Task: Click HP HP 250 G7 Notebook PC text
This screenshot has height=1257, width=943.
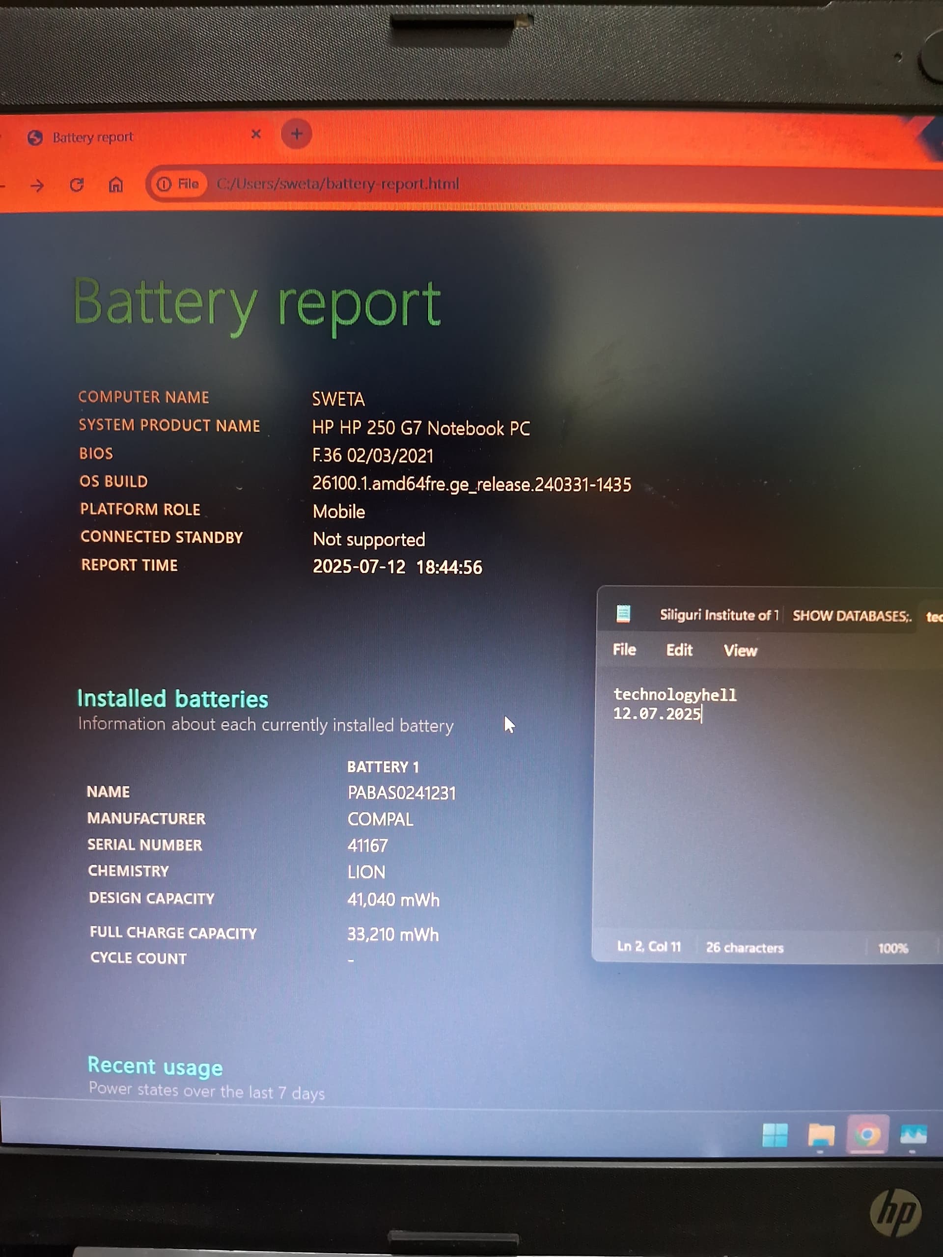Action: click(420, 428)
